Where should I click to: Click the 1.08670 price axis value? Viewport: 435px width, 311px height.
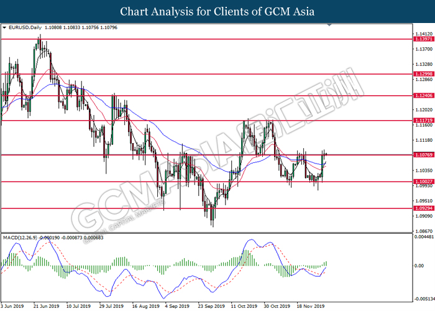[x=424, y=231]
